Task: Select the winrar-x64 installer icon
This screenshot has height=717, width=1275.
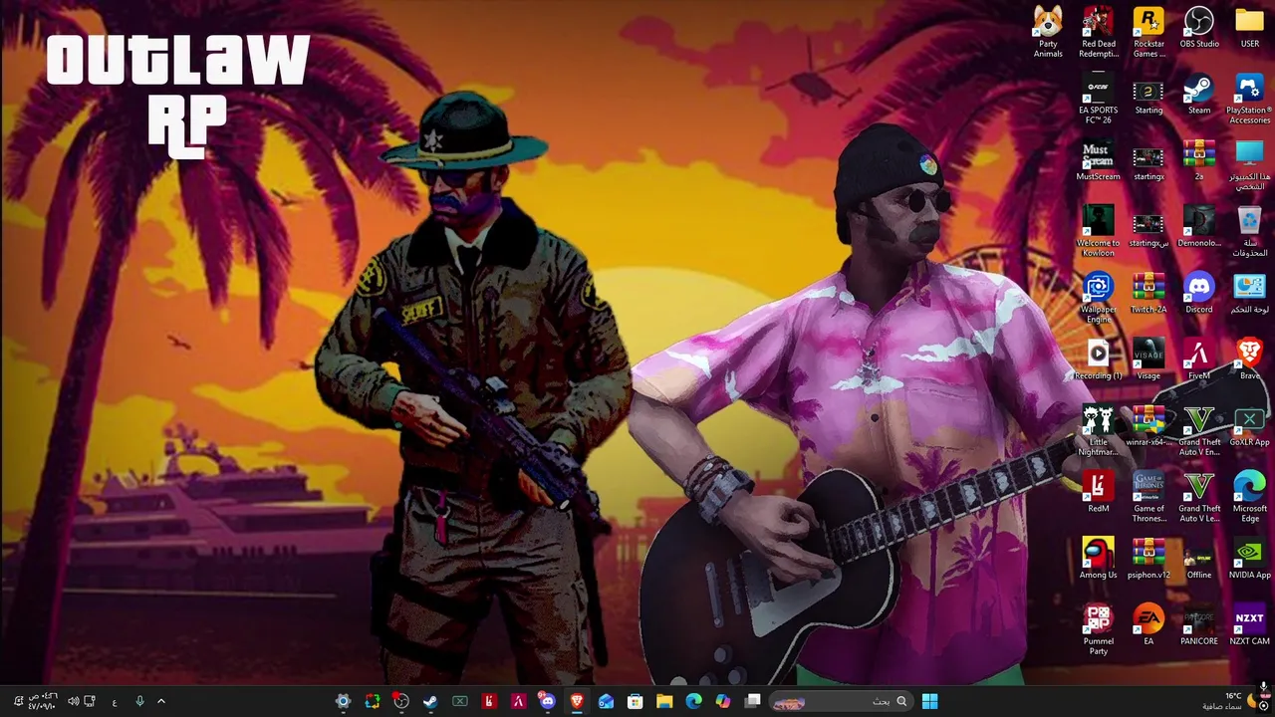Action: (1148, 426)
